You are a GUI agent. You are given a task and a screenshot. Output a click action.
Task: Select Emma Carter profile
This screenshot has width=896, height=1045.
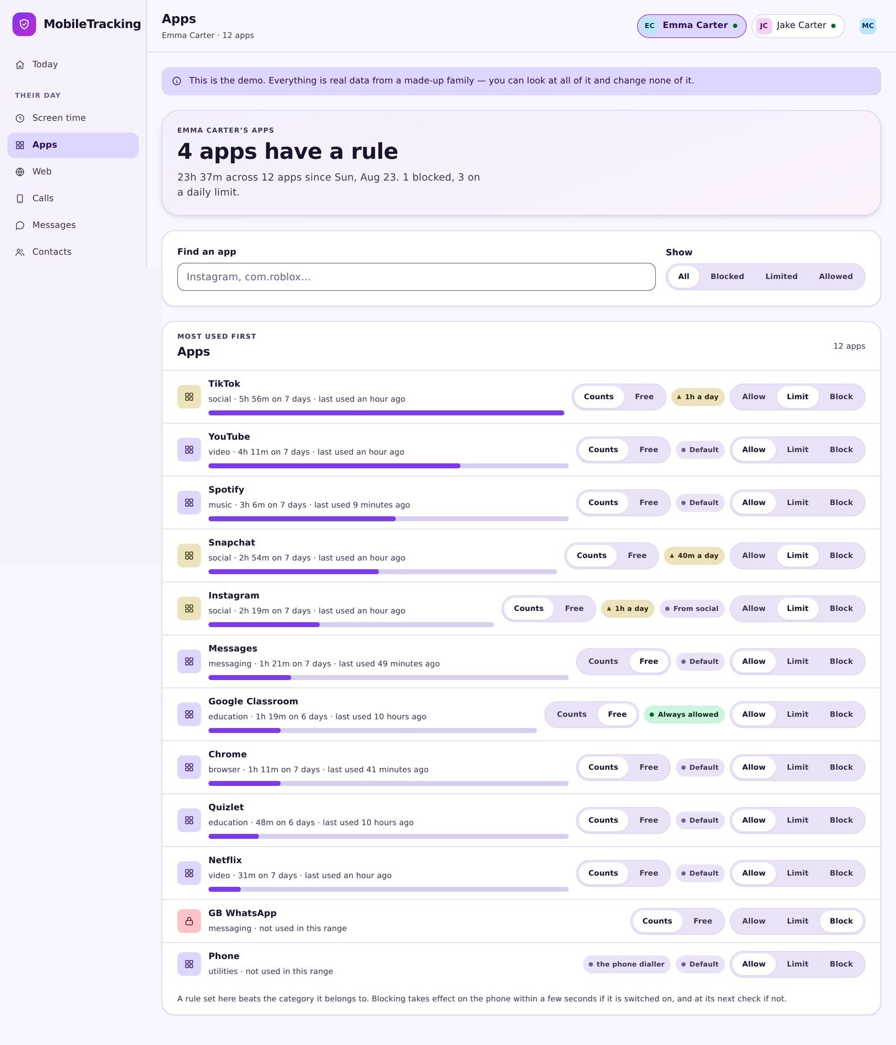pos(692,26)
